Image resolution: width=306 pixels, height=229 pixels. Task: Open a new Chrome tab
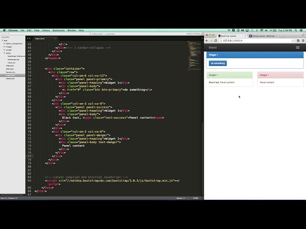click(x=282, y=36)
